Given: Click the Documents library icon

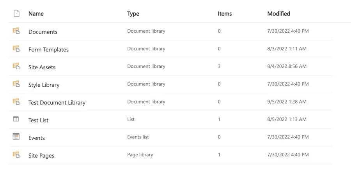Looking at the screenshot, I should point(16,31).
